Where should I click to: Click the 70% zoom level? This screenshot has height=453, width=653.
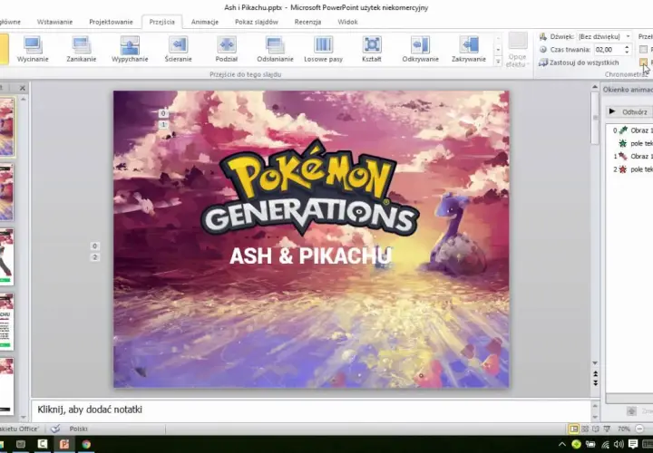[x=624, y=429]
